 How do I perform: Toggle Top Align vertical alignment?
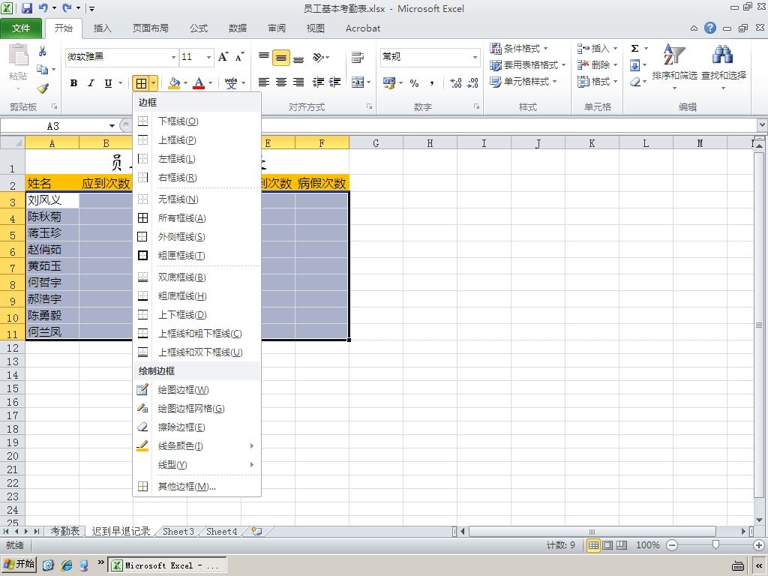pyautogui.click(x=263, y=58)
